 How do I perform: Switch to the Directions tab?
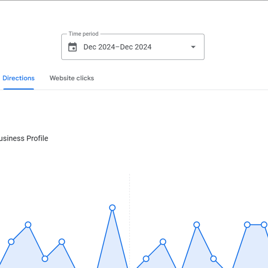coord(19,78)
